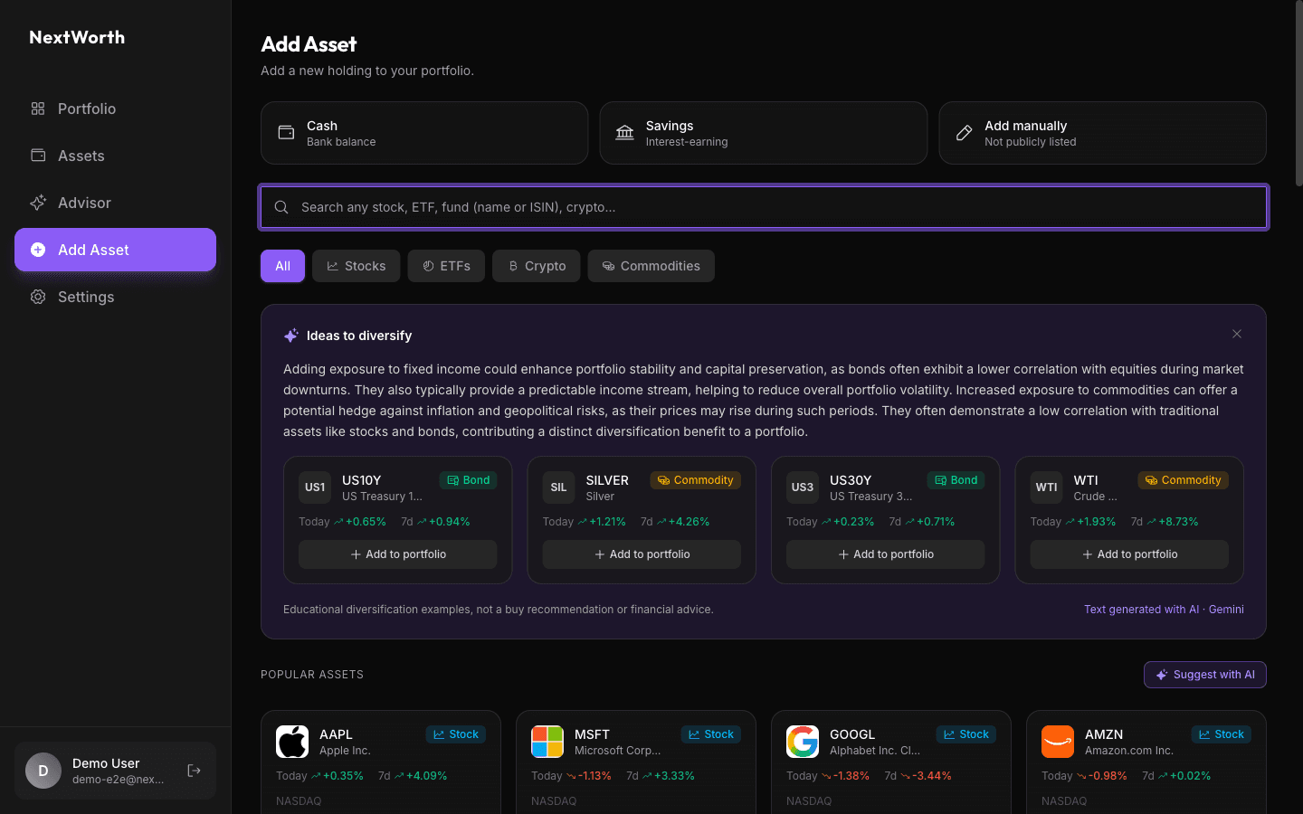Click the US3 ticker badge
Screen dimensions: 1303x814
point(803,487)
